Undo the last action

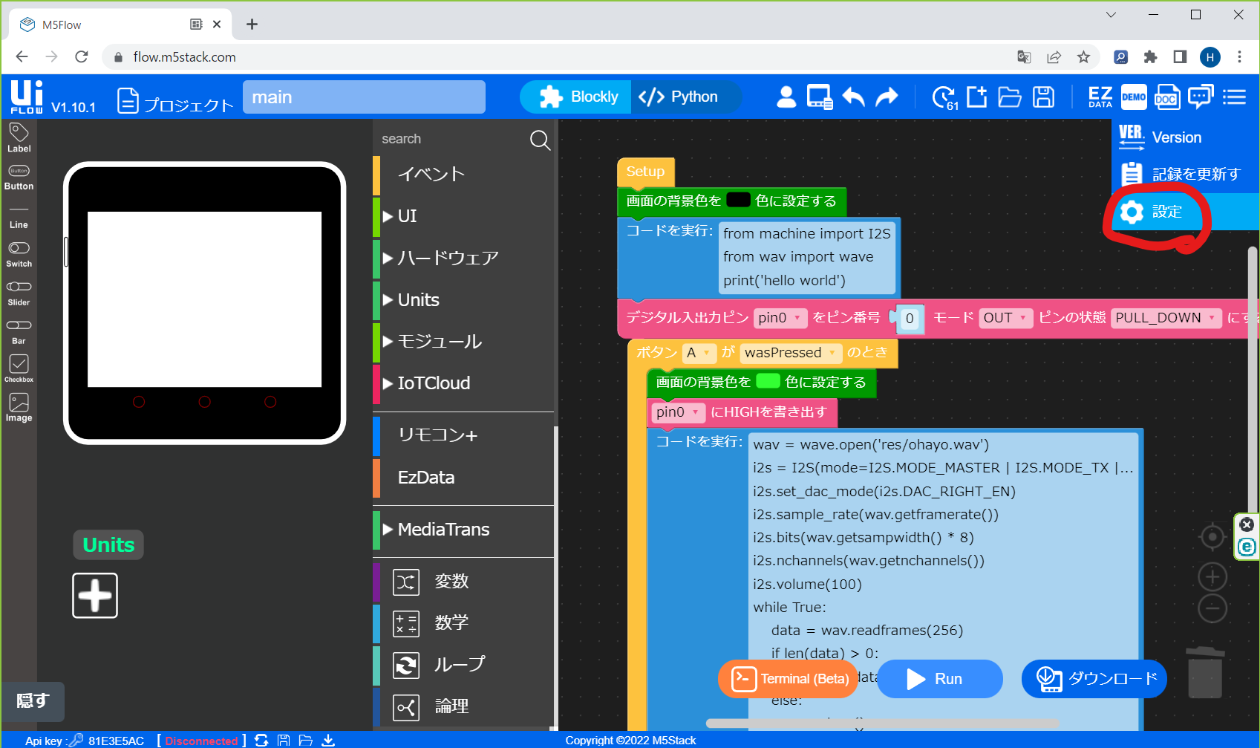click(854, 97)
